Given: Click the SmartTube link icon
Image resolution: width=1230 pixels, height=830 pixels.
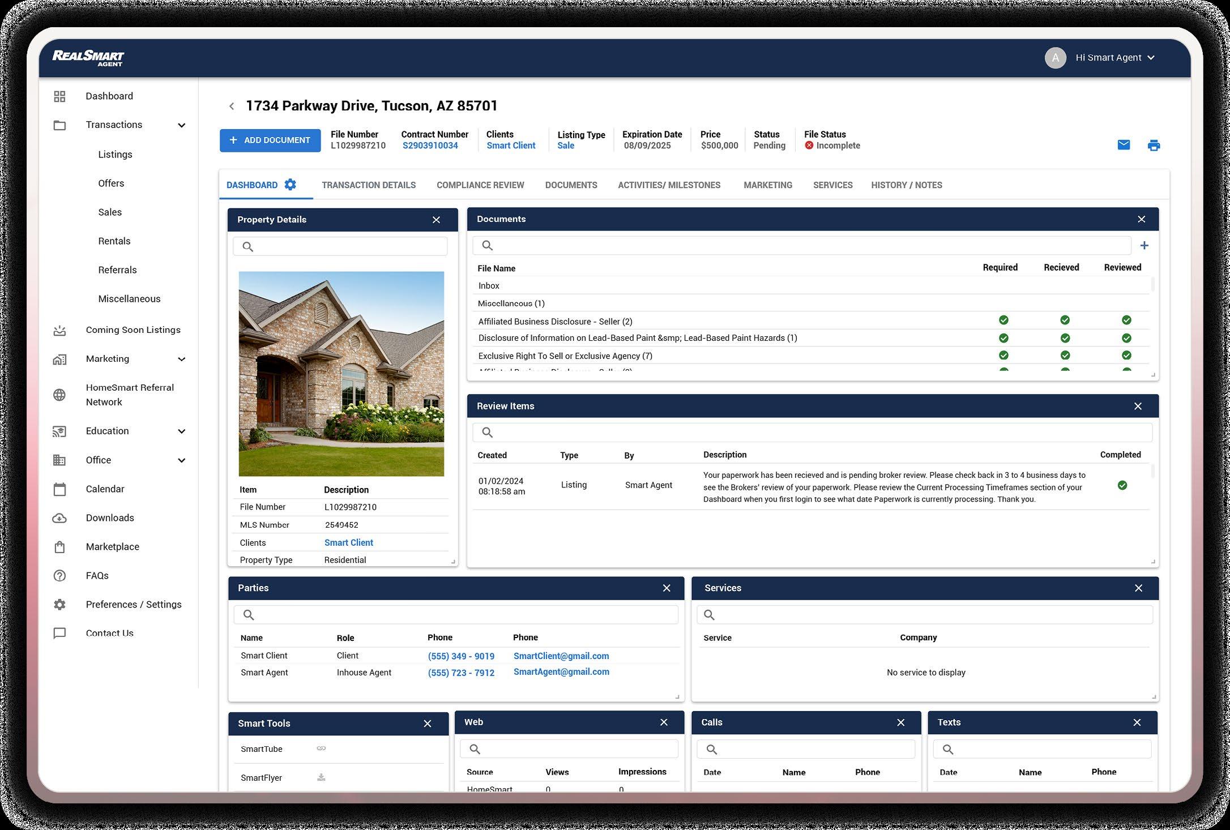Looking at the screenshot, I should point(321,748).
